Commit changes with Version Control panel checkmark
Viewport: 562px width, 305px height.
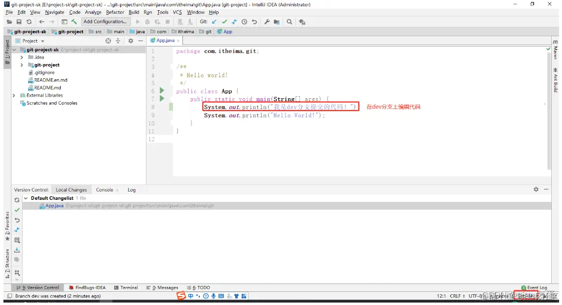pyautogui.click(x=17, y=210)
